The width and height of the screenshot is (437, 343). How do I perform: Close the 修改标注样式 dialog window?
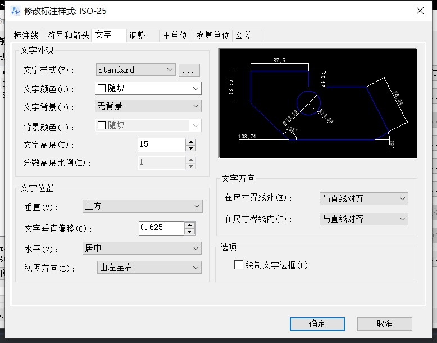[420, 11]
